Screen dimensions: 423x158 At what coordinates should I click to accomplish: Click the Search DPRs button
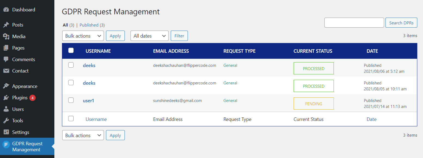pos(401,22)
